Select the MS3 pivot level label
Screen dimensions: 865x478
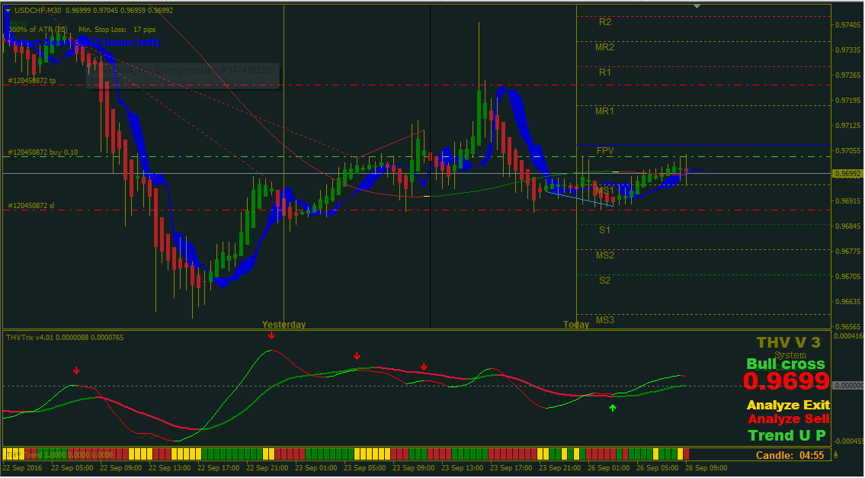(x=604, y=320)
